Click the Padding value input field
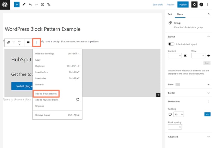The width and height of the screenshot is (212, 148). click(x=176, y=114)
